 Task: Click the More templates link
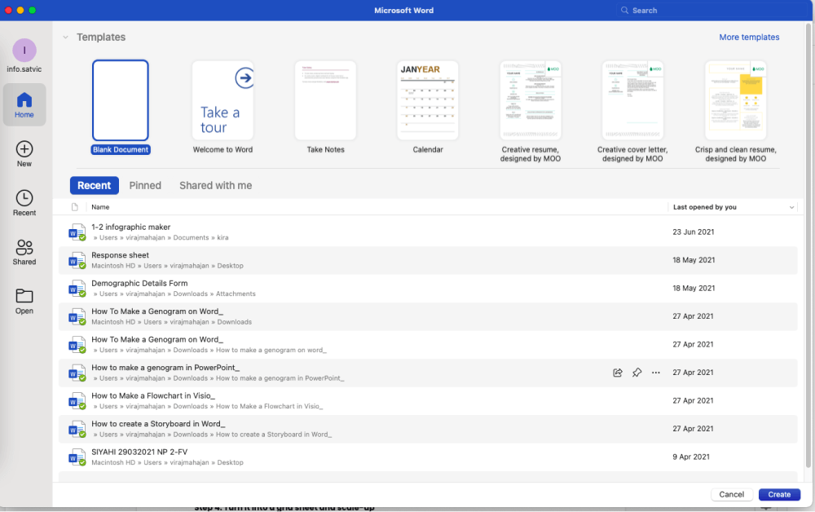click(x=749, y=38)
